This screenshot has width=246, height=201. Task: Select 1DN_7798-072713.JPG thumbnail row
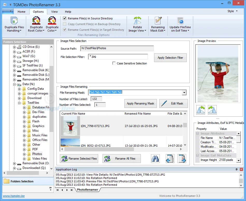click(x=122, y=126)
